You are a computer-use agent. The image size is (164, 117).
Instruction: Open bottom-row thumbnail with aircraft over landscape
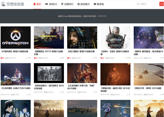click(x=82, y=109)
